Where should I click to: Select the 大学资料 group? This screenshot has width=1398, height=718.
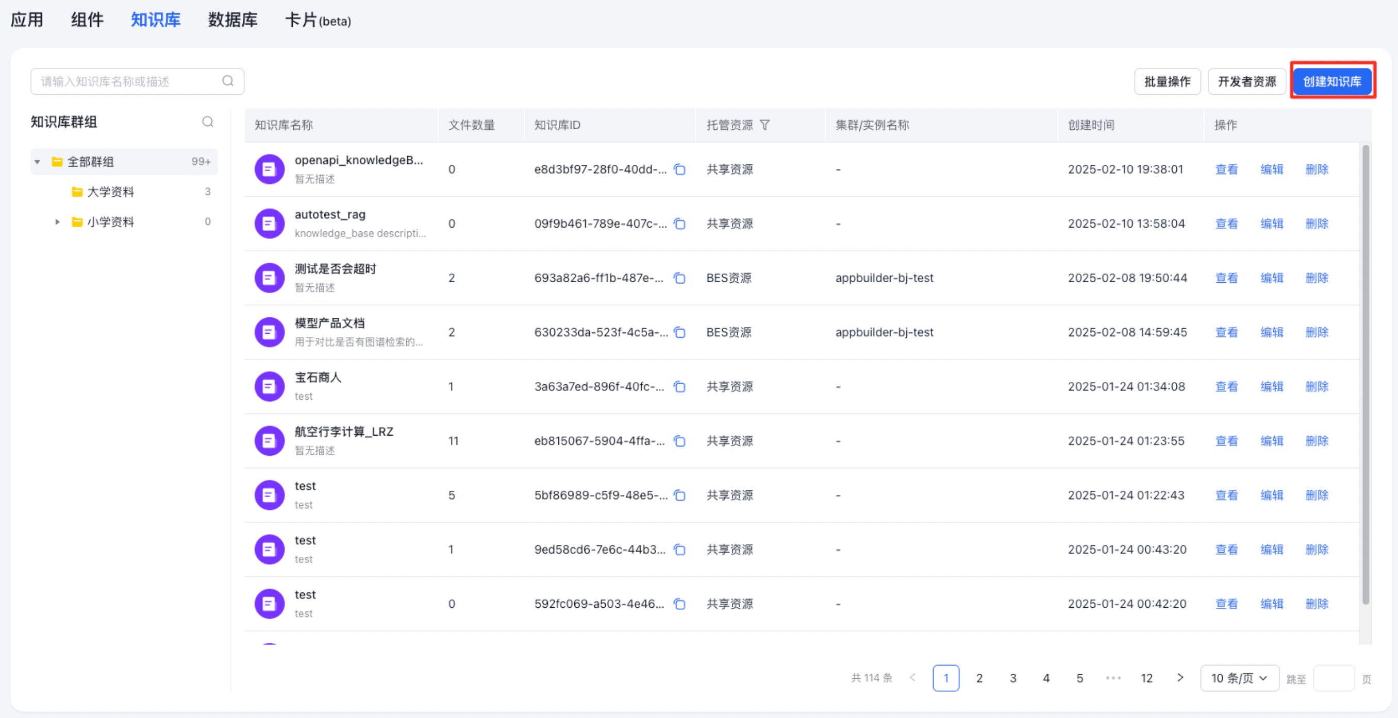[124, 192]
